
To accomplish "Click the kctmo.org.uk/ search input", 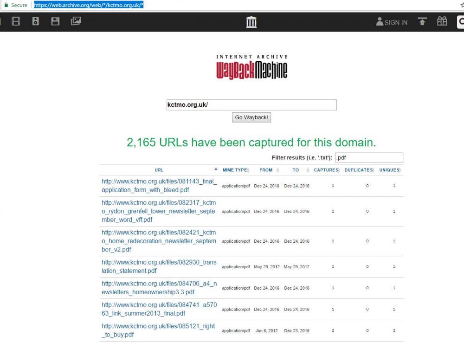I will [251, 105].
